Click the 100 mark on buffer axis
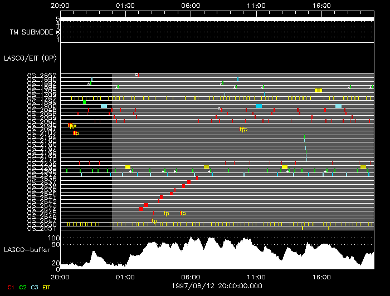The width and height of the screenshot is (390, 296). [x=56, y=238]
